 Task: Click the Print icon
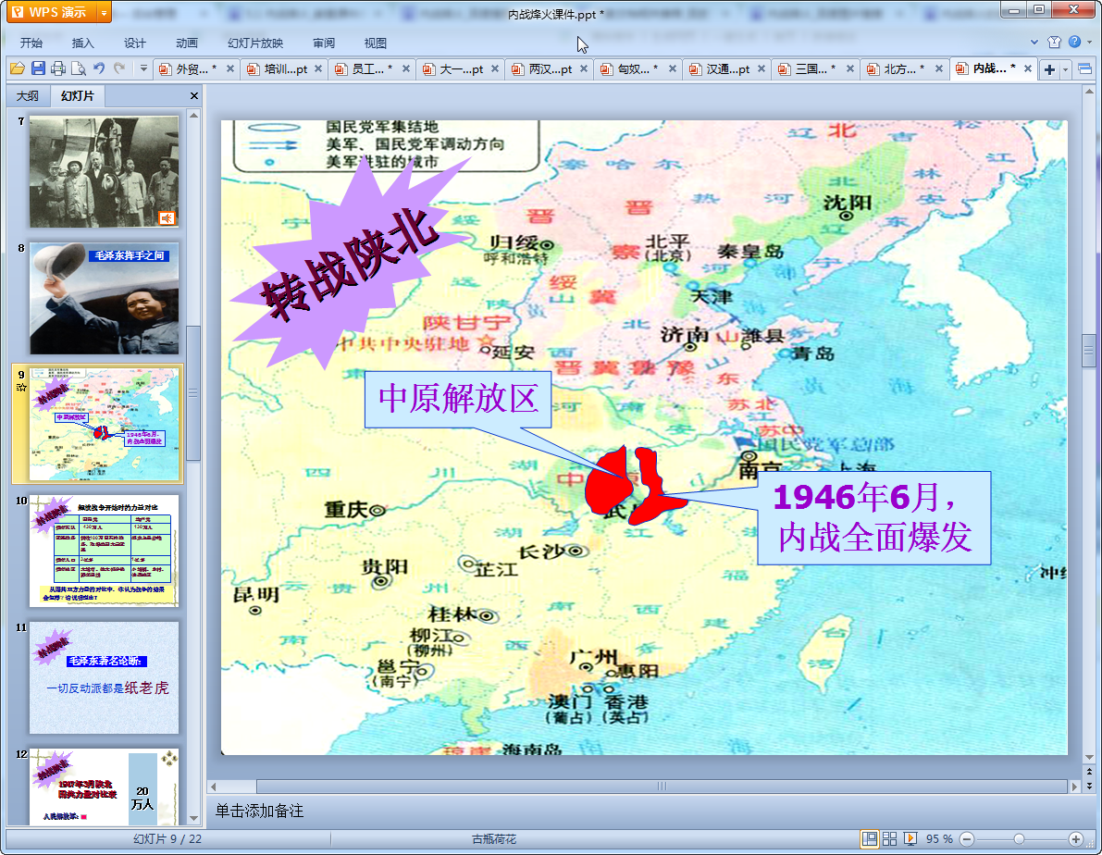(x=58, y=68)
